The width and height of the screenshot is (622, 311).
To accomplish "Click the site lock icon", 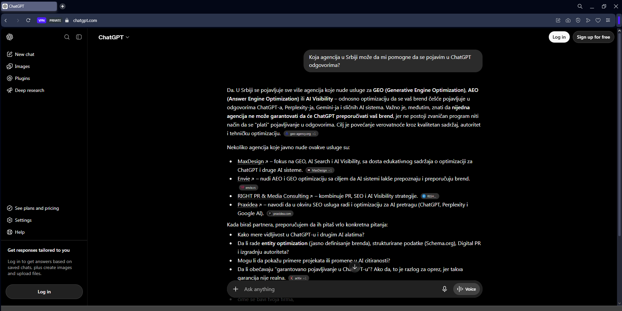I will pyautogui.click(x=67, y=20).
